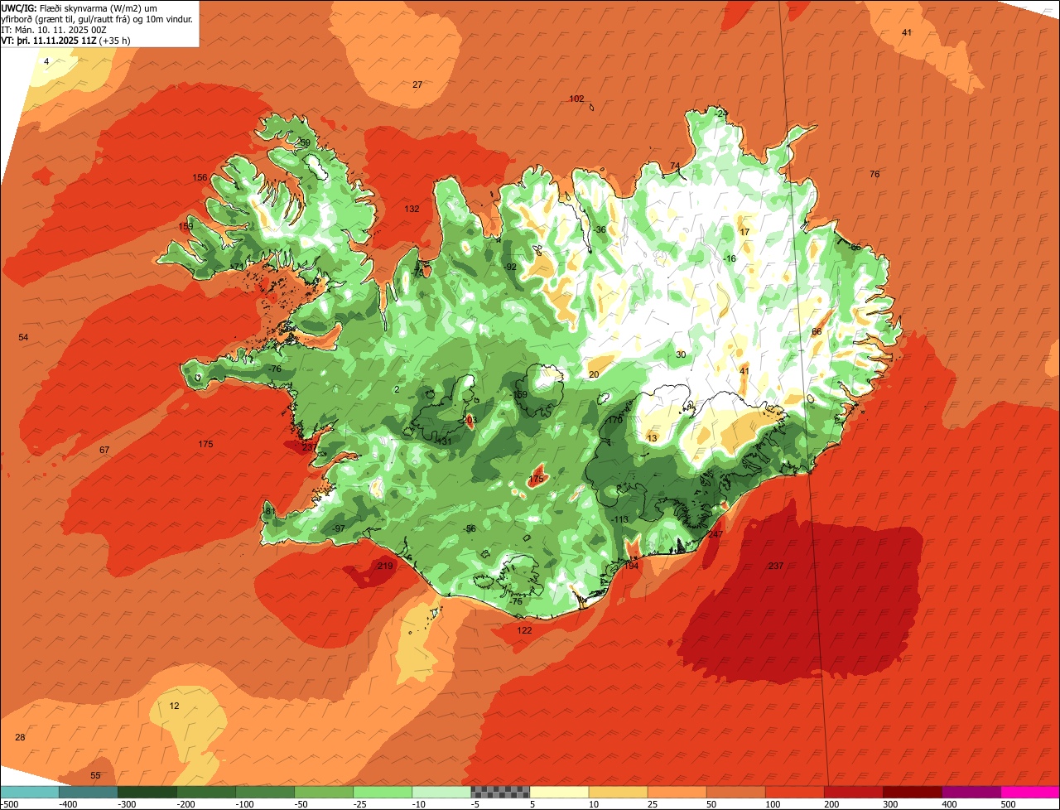The height and width of the screenshot is (810, 1060).
Task: Click the value -92 in north Iceland
Action: [510, 267]
